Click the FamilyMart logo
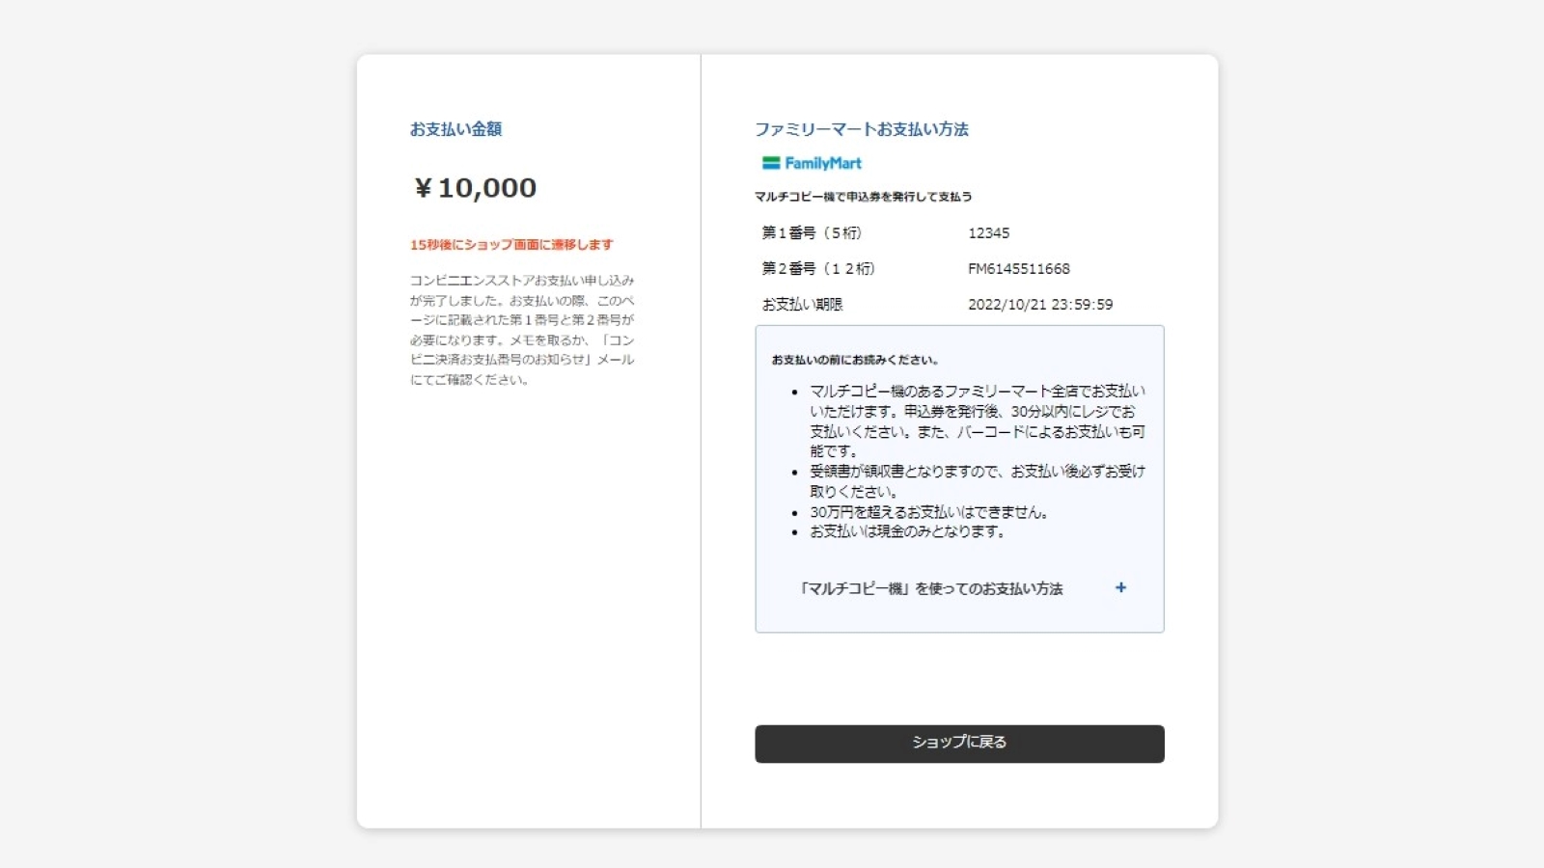 click(x=812, y=163)
